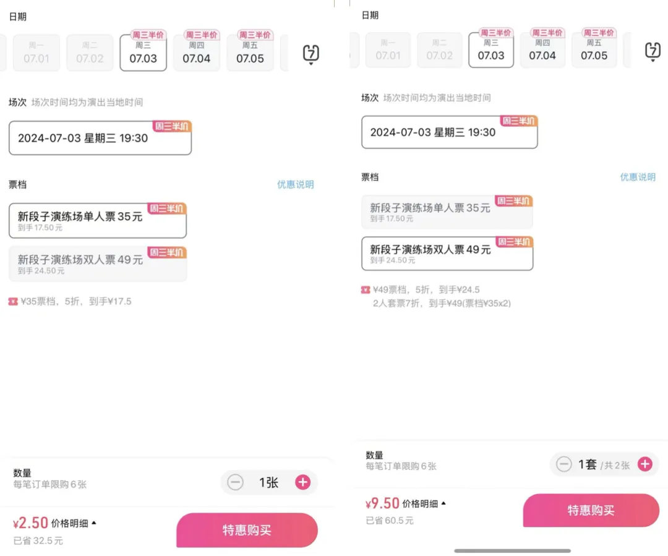Tap the coupon icon beside ¥35票档 discount
Viewport: 668px width, 556px height.
coord(13,302)
